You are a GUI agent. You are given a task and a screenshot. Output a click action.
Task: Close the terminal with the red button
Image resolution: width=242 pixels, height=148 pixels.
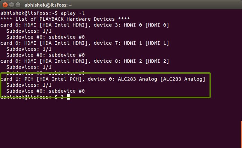coord(5,5)
